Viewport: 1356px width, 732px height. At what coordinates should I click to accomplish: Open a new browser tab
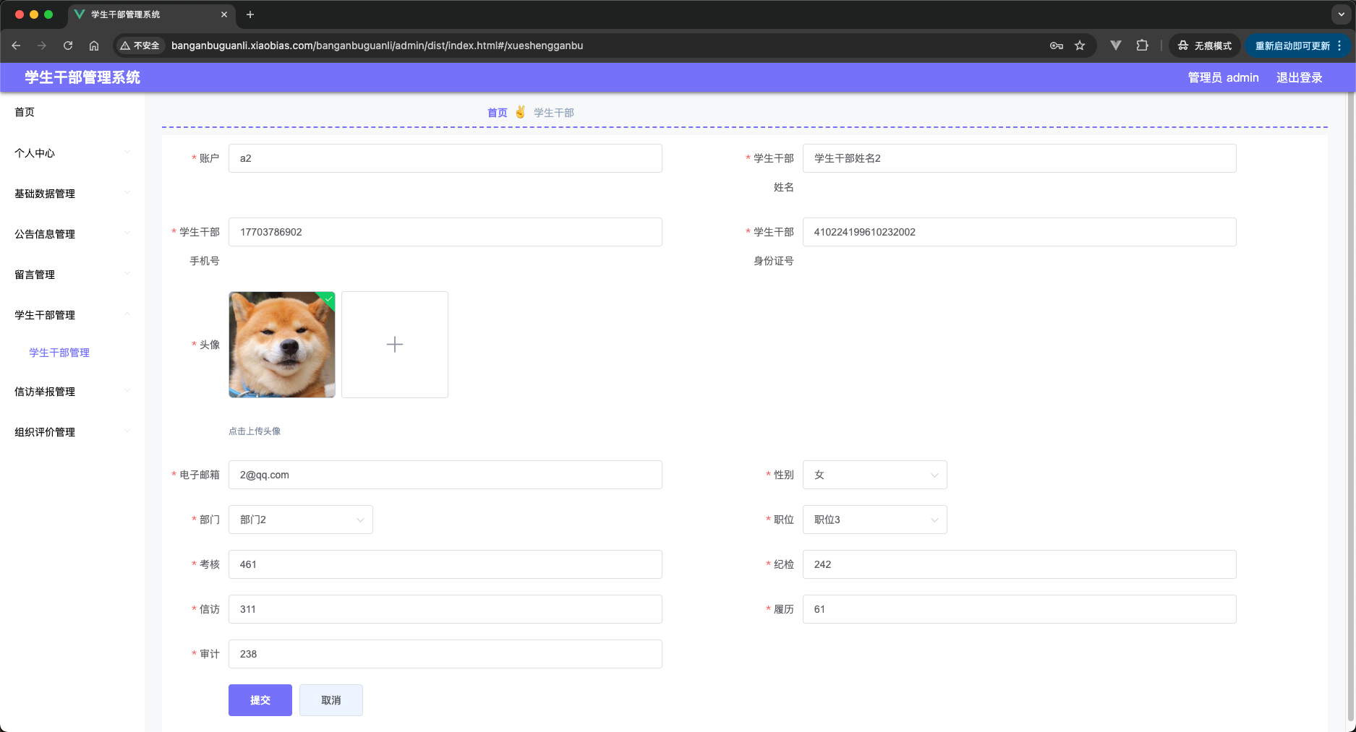250,14
